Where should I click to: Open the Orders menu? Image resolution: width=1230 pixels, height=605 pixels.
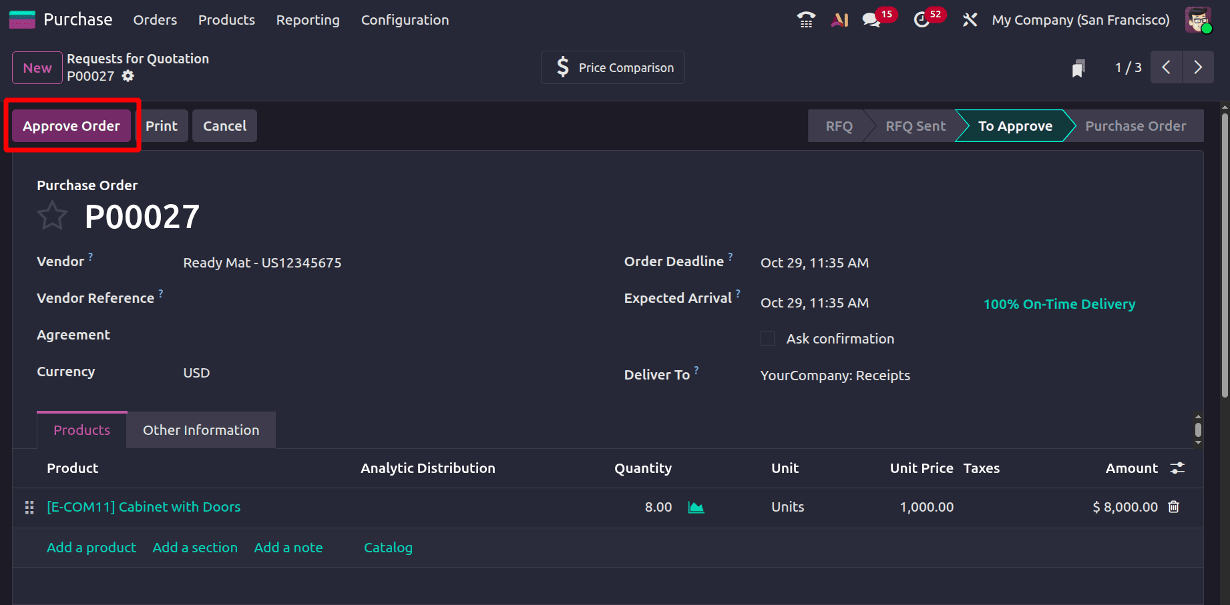click(x=155, y=20)
